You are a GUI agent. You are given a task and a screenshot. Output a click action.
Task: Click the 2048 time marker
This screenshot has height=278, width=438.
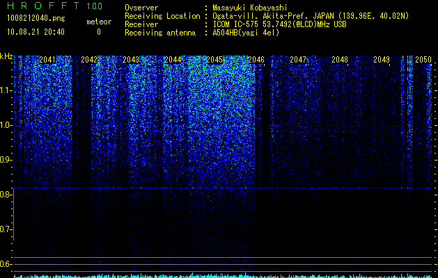340,60
